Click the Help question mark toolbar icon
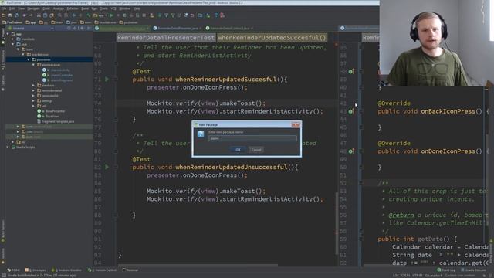This screenshot has width=494, height=278. pyautogui.click(x=216, y=15)
